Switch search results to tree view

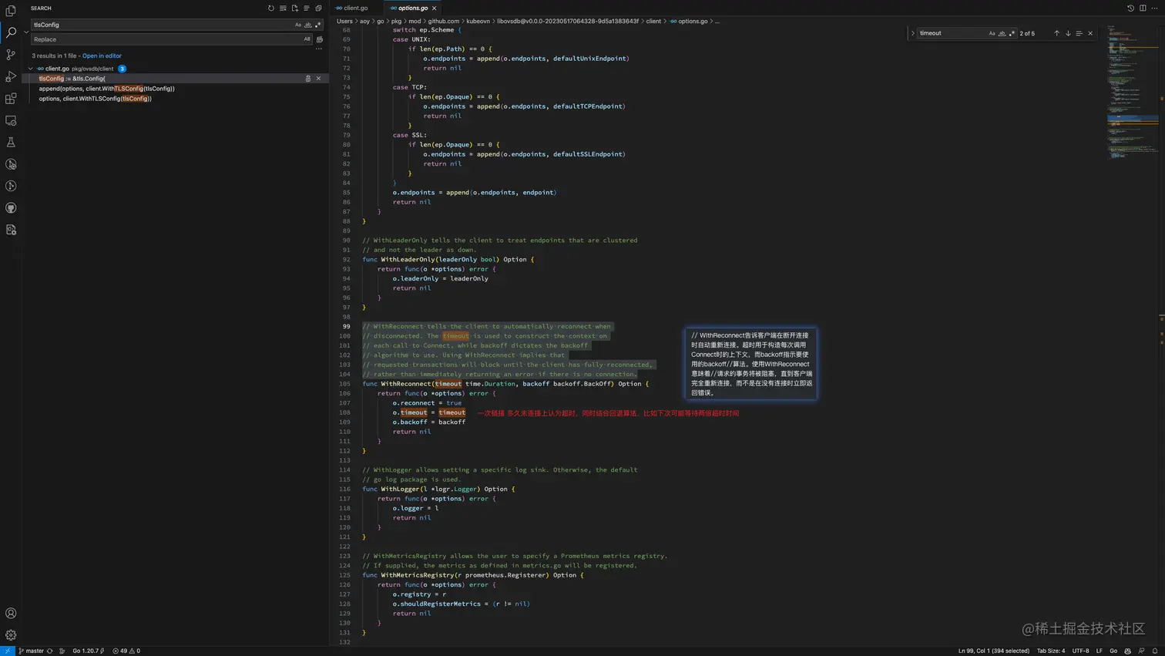[x=307, y=8]
